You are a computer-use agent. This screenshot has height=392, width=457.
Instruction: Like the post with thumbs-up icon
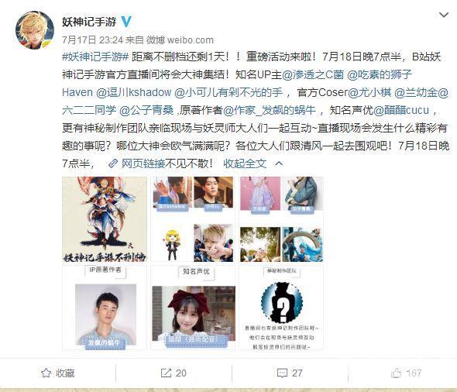click(396, 373)
